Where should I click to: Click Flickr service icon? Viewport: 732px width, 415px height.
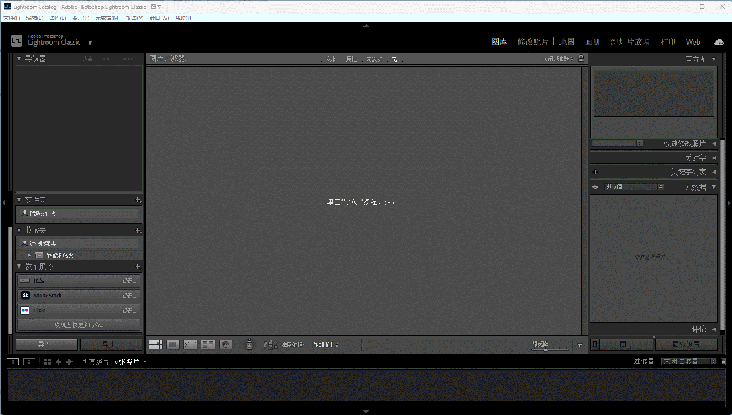pyautogui.click(x=25, y=310)
